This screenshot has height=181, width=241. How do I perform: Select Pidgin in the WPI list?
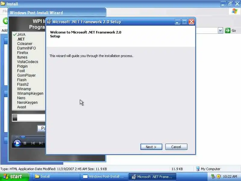22,66
